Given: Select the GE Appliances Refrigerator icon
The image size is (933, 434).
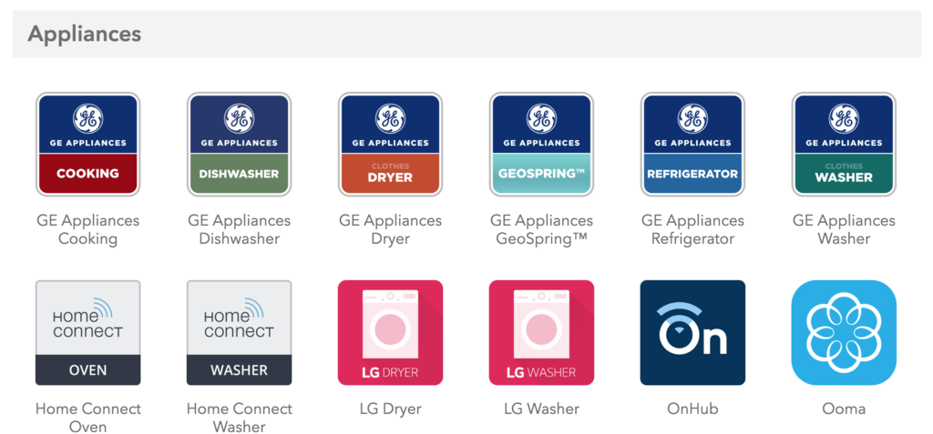Looking at the screenshot, I should [692, 145].
